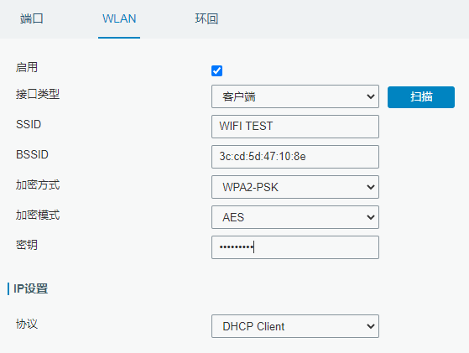Image resolution: width=469 pixels, height=353 pixels.
Task: Click the 加密方式 label text
Action: tap(38, 184)
